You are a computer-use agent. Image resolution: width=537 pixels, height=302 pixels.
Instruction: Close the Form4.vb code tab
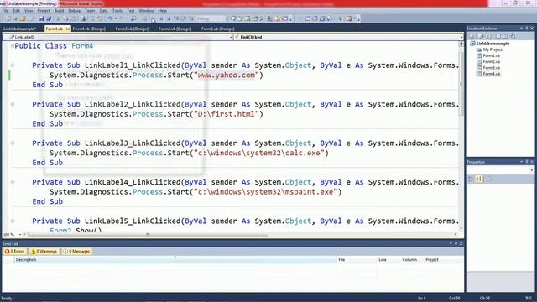coord(67,29)
